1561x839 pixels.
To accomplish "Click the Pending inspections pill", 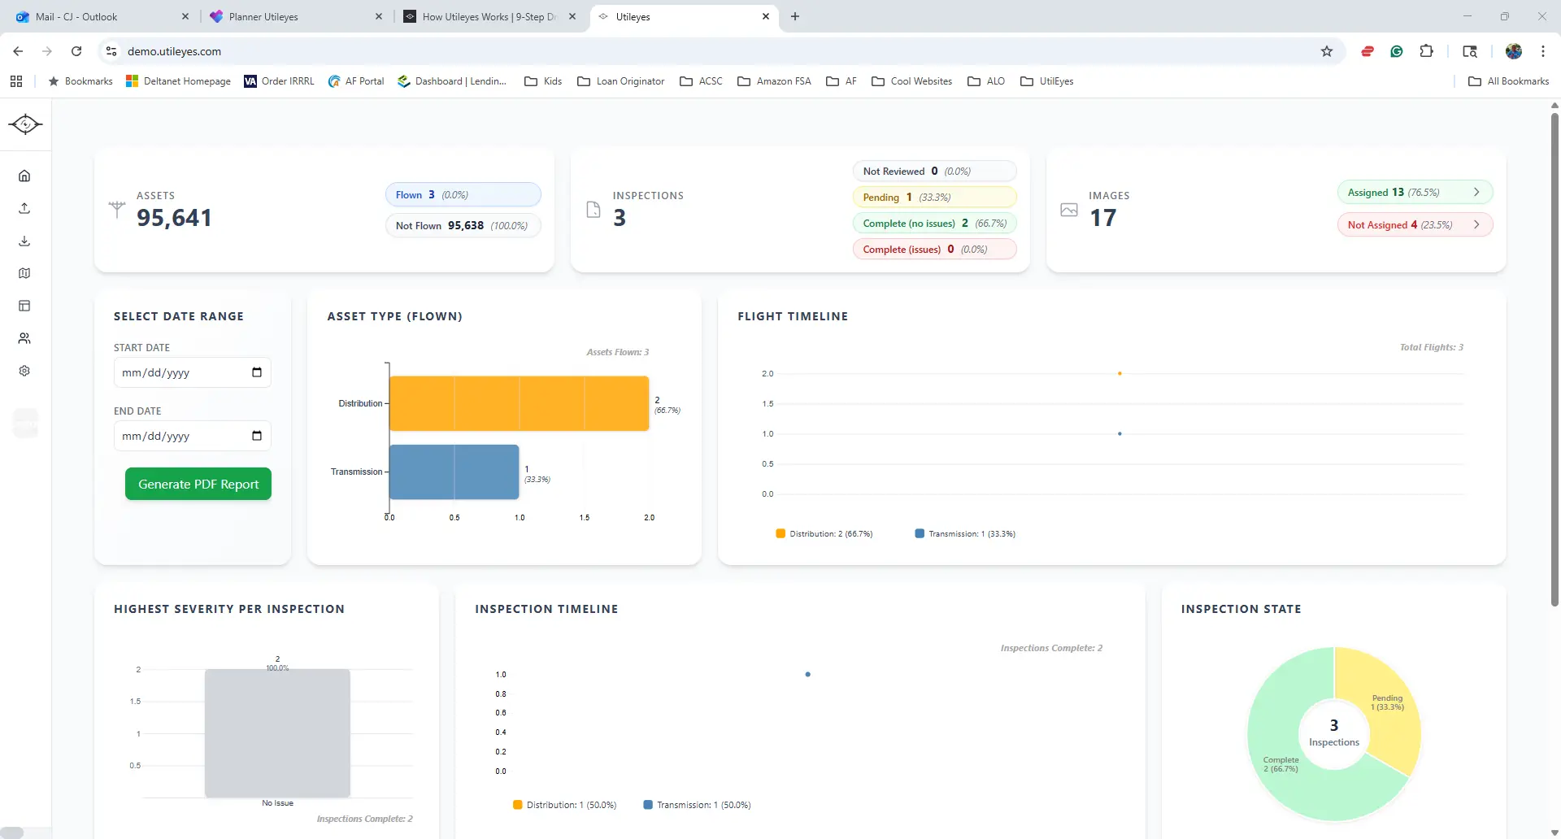I will (934, 197).
